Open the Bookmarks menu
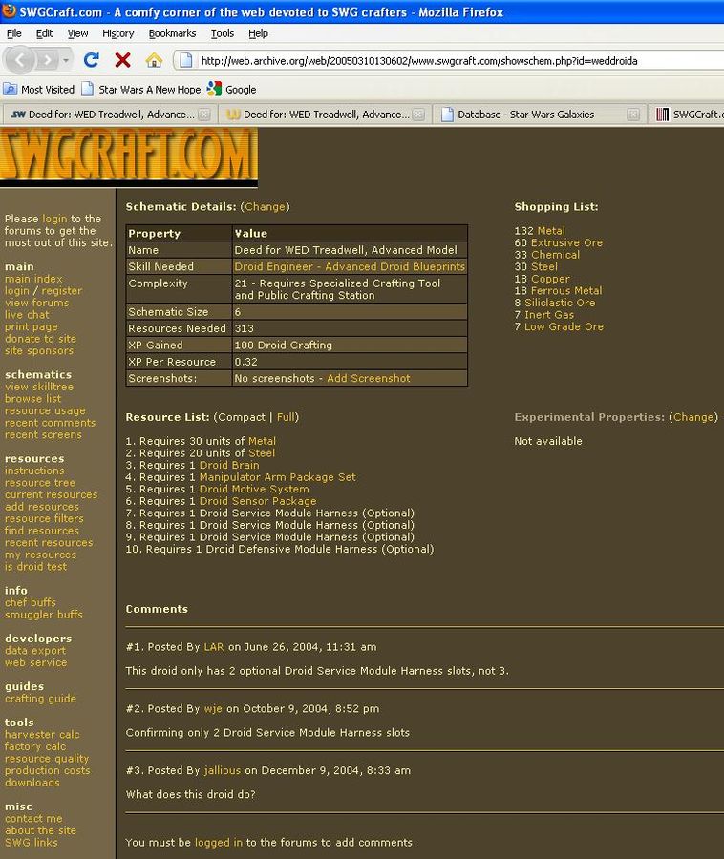This screenshot has width=724, height=859. tap(172, 33)
